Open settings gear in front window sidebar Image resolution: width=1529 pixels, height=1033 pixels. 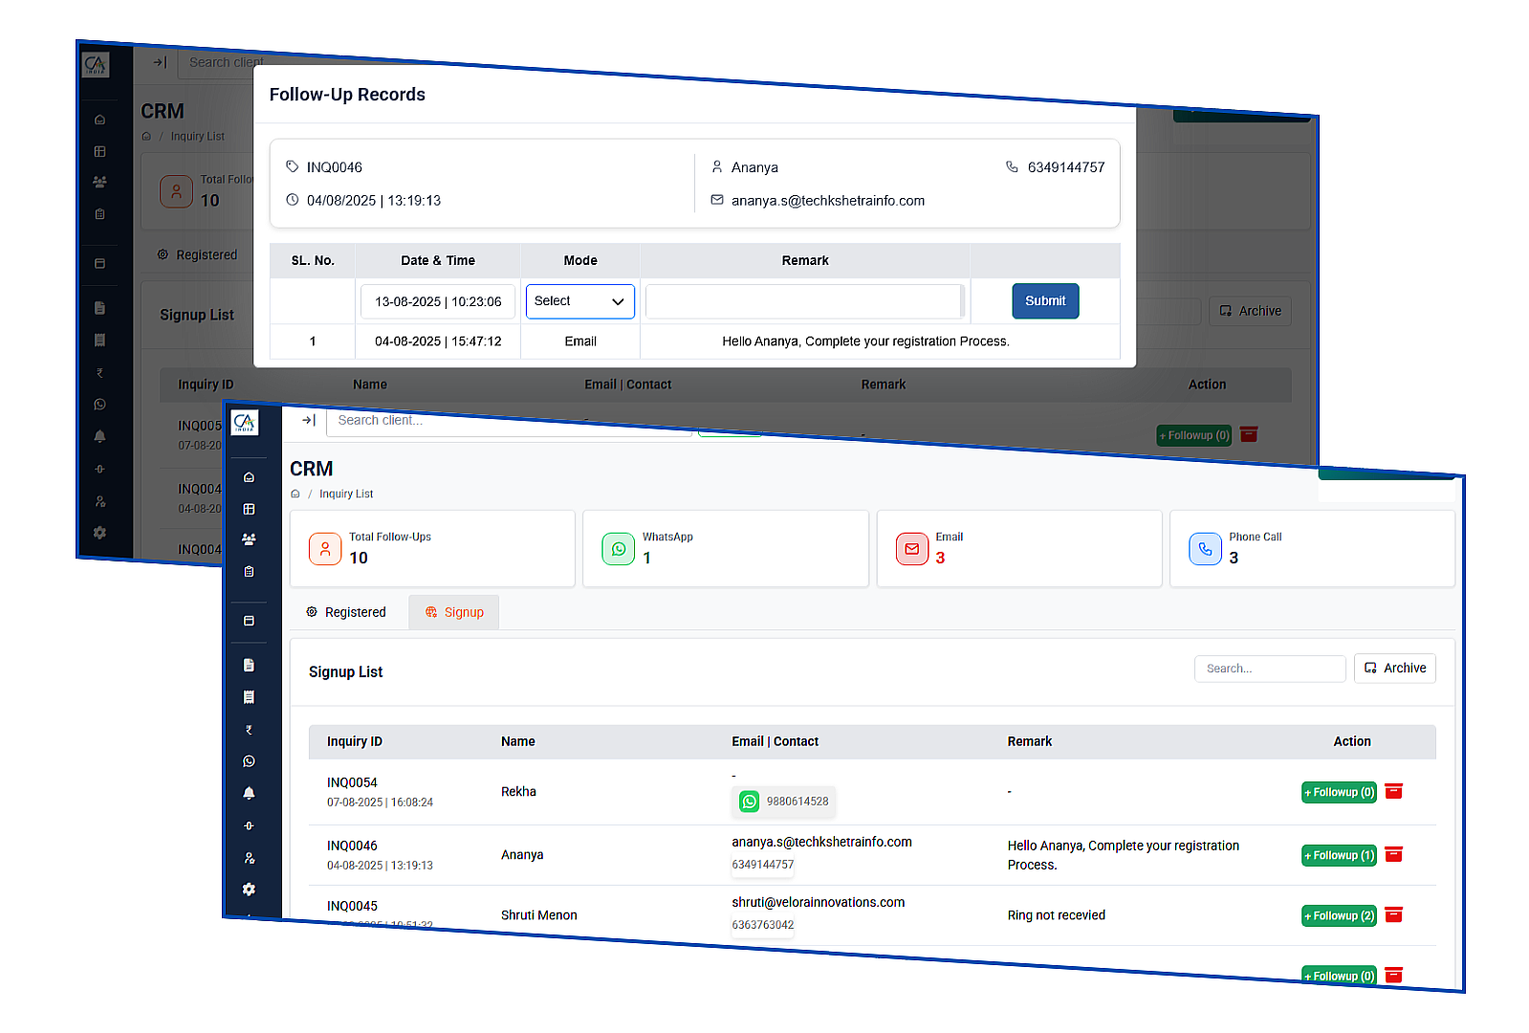[x=249, y=890]
